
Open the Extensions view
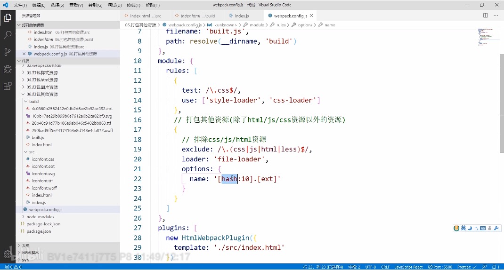8,86
